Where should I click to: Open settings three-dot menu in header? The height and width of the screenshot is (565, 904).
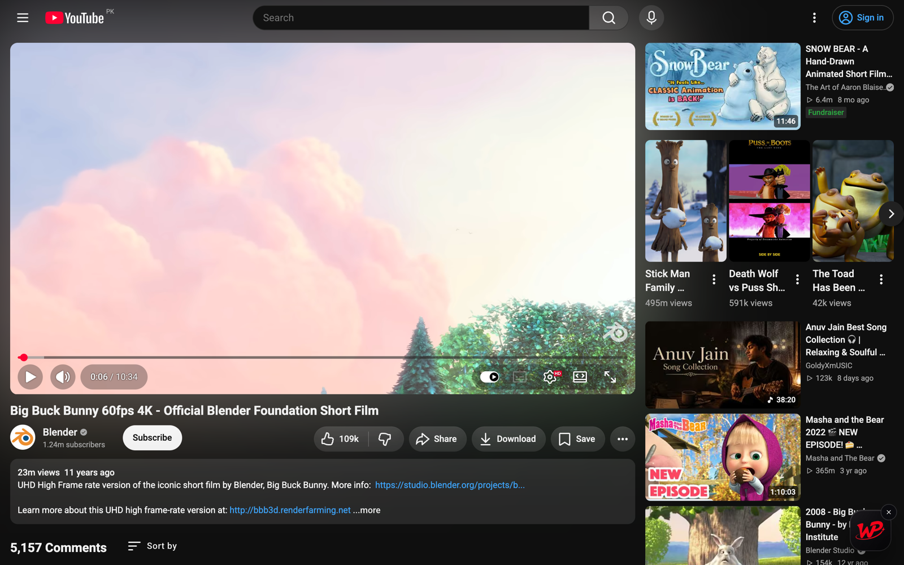coord(814,18)
